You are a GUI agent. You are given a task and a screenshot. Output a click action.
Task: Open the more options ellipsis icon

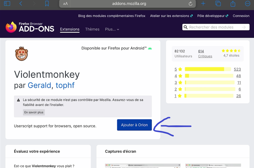click(248, 4)
